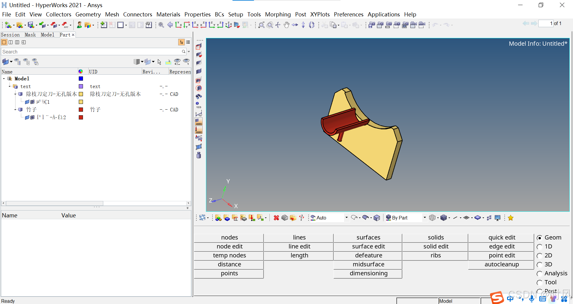
Task: Click the screen monitor display icon
Action: pos(497,218)
